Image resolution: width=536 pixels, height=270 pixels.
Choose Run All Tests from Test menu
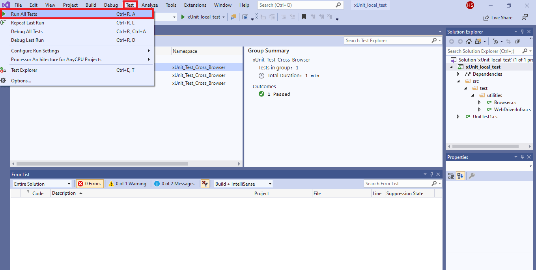[77, 14]
